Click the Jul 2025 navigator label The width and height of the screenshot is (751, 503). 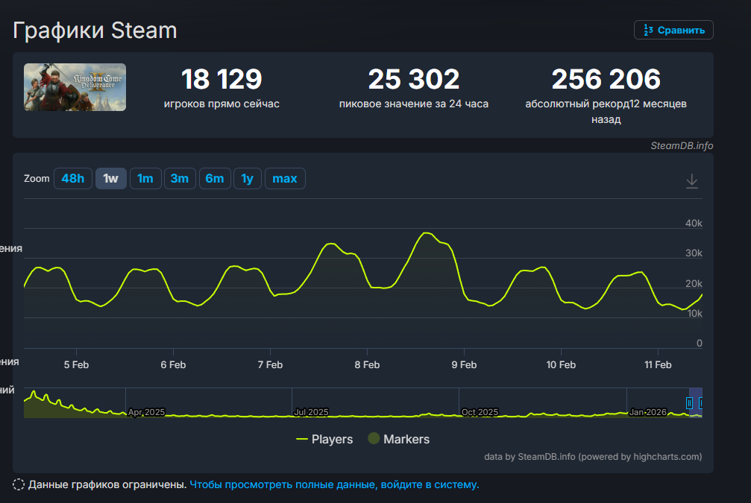(x=311, y=412)
